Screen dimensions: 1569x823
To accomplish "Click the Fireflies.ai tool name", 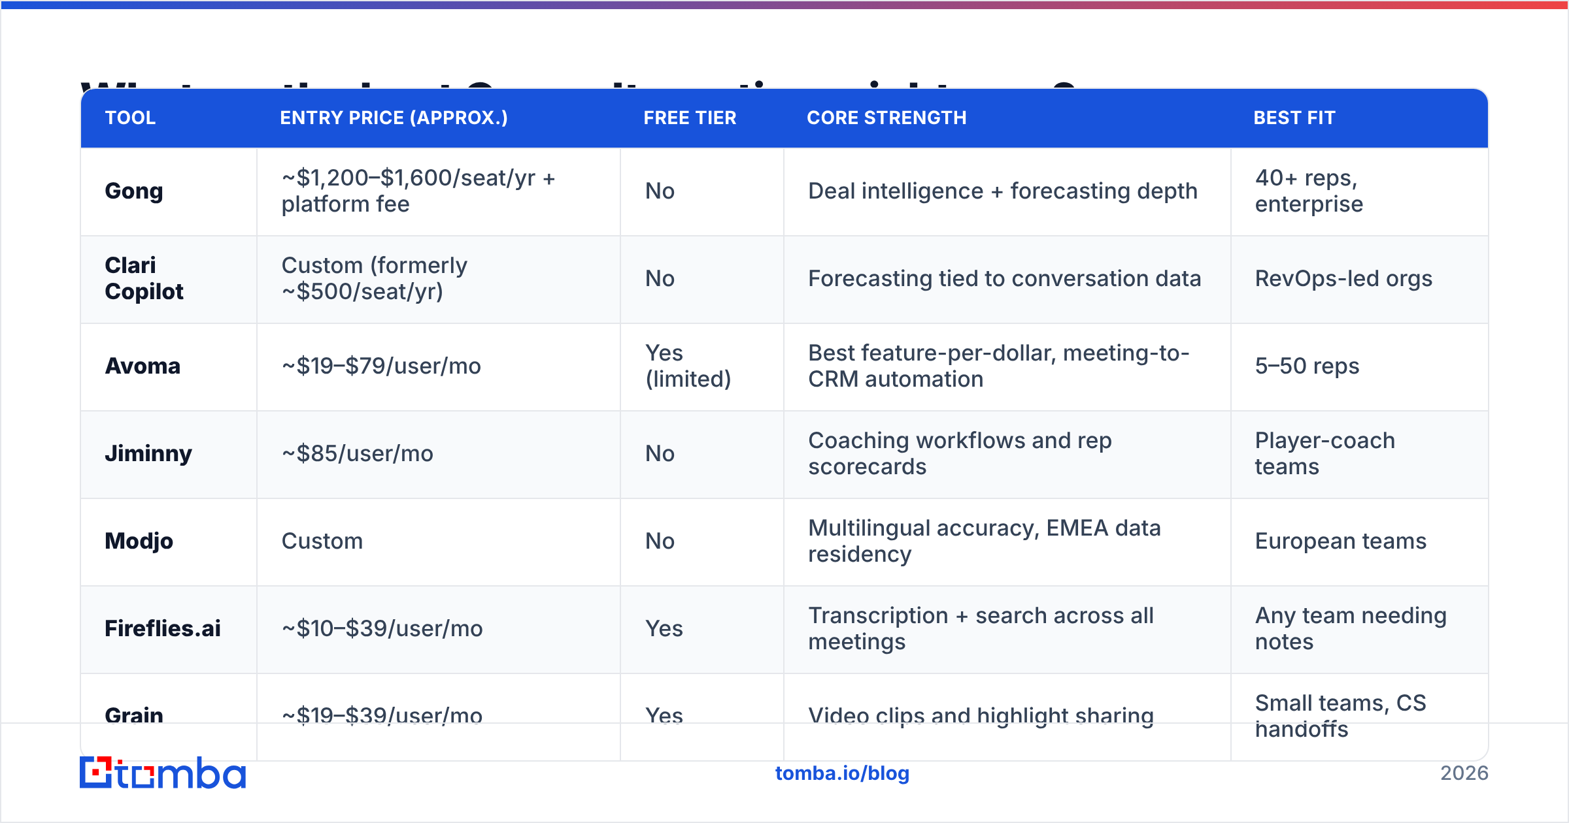I will [x=163, y=628].
